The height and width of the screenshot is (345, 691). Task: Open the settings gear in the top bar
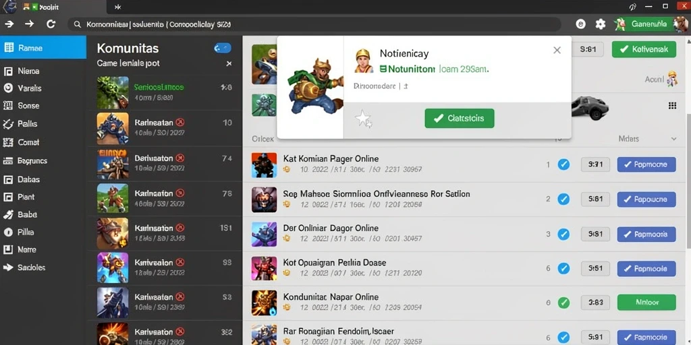click(600, 24)
